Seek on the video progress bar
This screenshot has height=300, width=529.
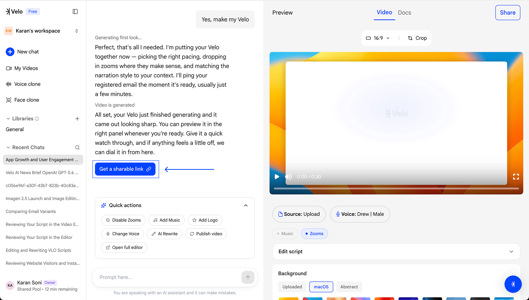pyautogui.click(x=396, y=188)
